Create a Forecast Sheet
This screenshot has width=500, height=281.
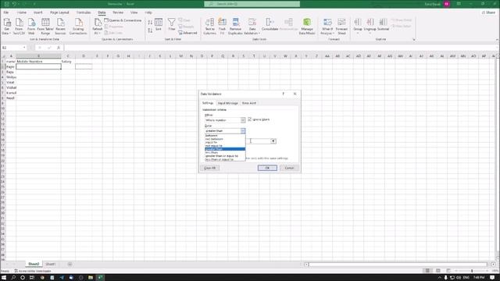coord(341,27)
